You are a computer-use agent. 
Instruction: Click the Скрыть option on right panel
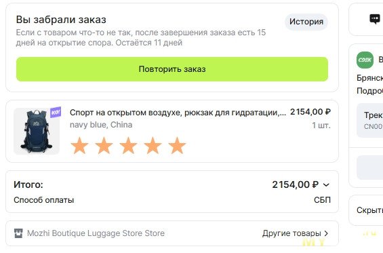[370, 210]
